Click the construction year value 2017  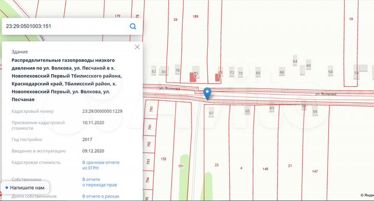click(87, 140)
